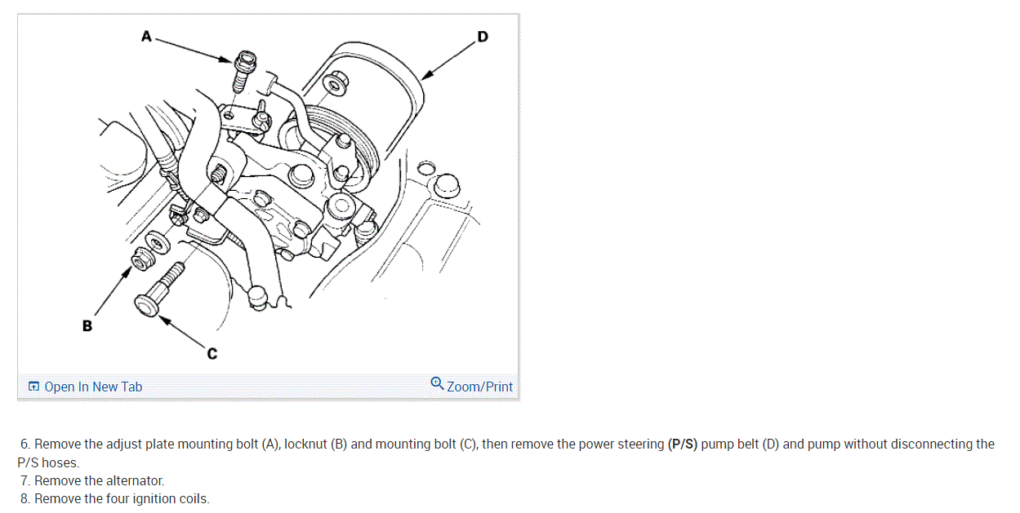
Task: Open the diagram in a new tab
Action: coord(85,387)
